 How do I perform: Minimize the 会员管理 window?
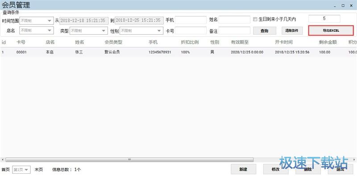335,6
